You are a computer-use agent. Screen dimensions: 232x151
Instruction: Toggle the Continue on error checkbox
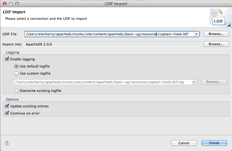coord(7,113)
